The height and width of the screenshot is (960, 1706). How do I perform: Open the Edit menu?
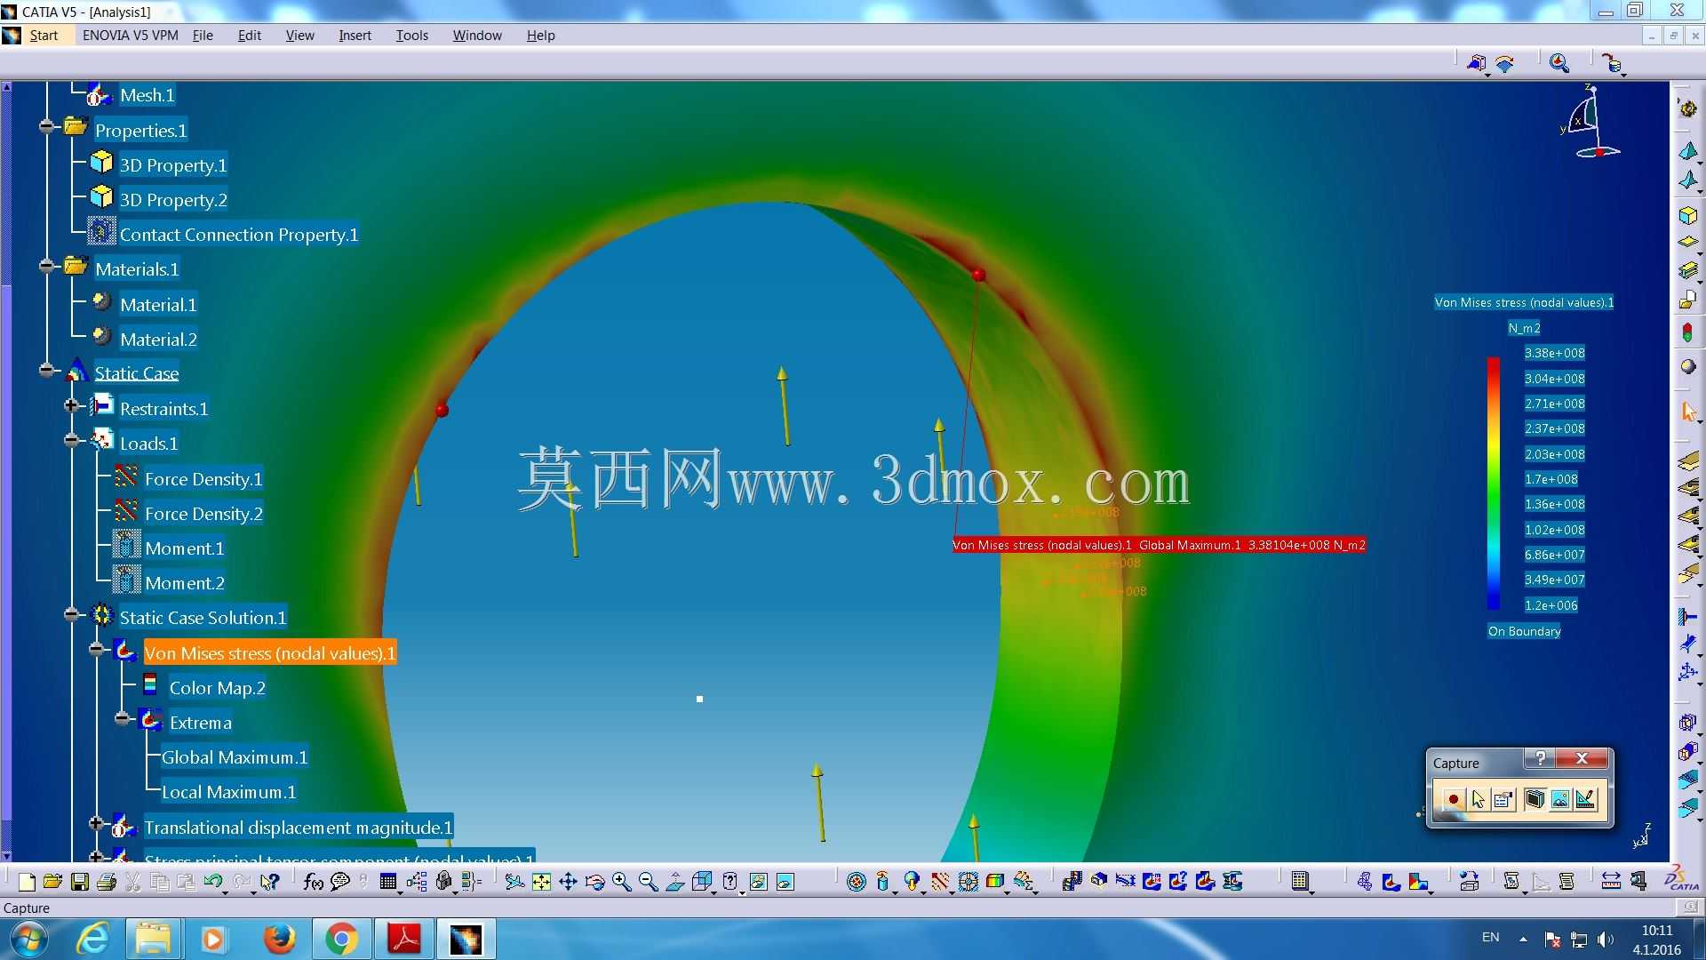point(249,36)
